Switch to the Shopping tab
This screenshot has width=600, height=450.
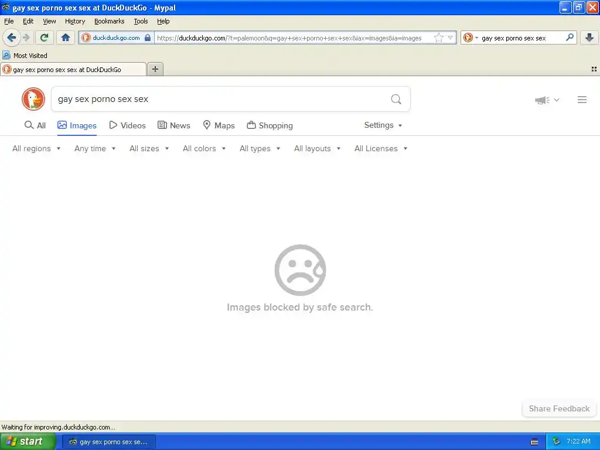point(270,125)
